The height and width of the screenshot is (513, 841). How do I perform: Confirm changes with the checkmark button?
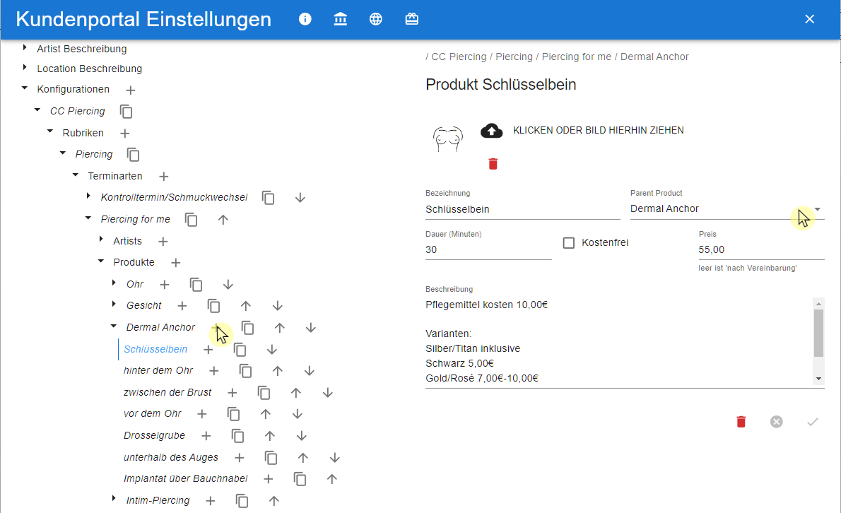(x=813, y=422)
